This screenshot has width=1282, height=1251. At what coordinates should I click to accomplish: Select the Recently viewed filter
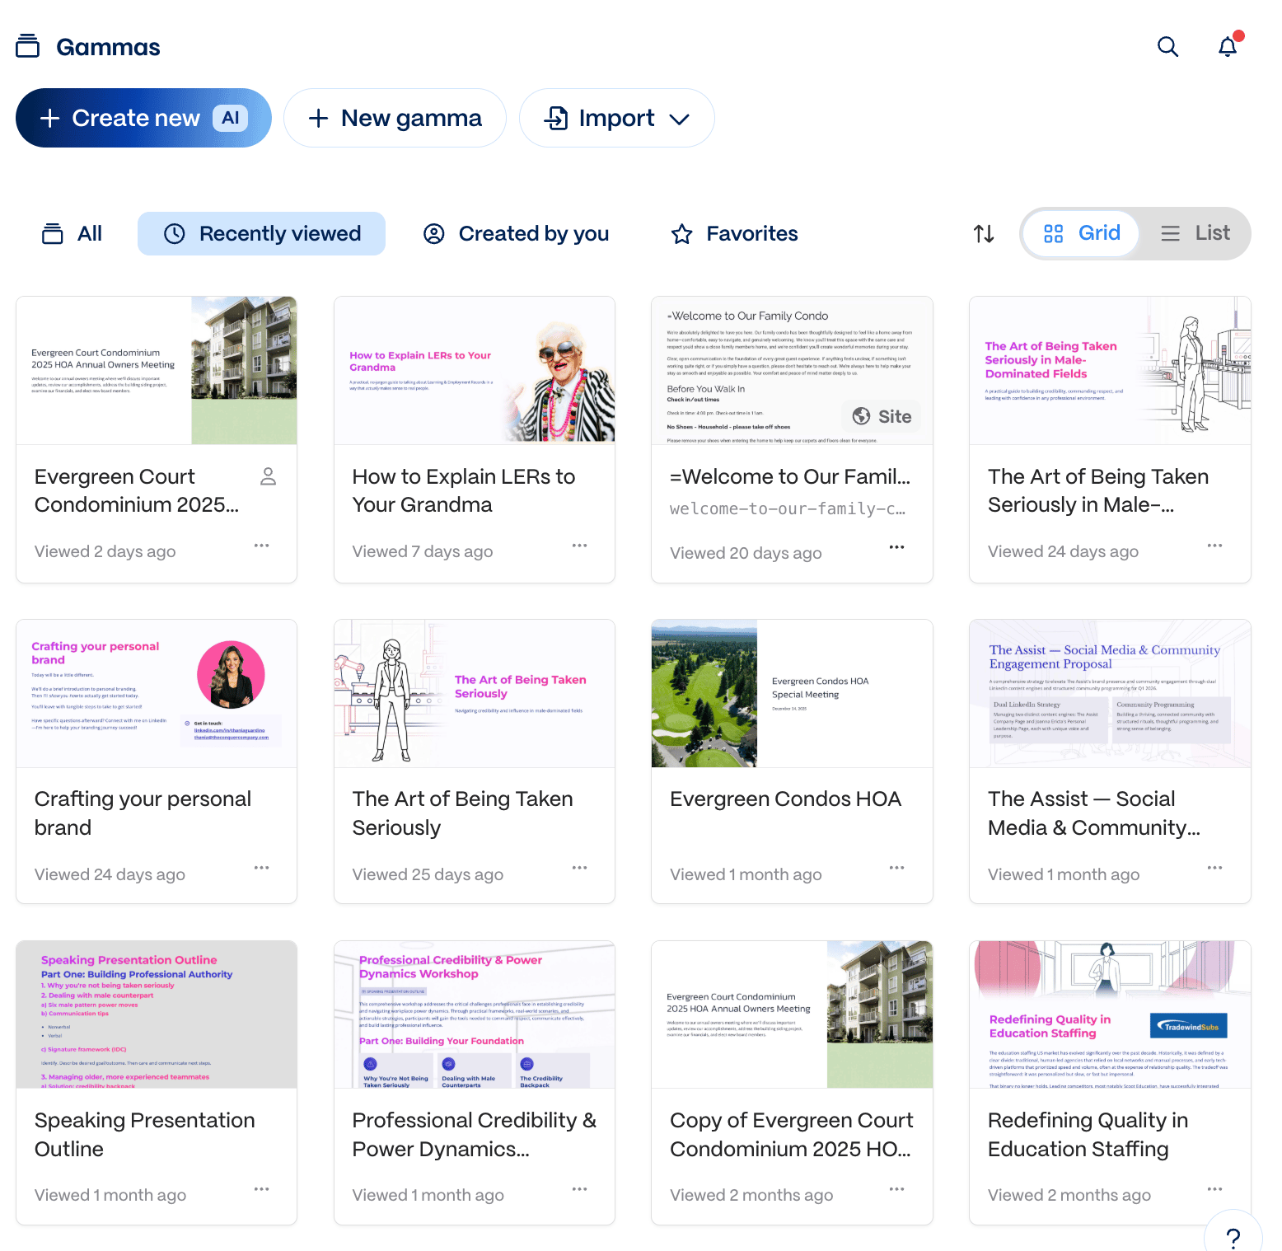tap(261, 233)
